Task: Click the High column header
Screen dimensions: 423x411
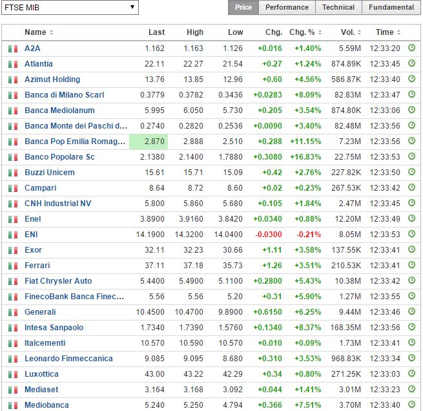Action: 195,32
